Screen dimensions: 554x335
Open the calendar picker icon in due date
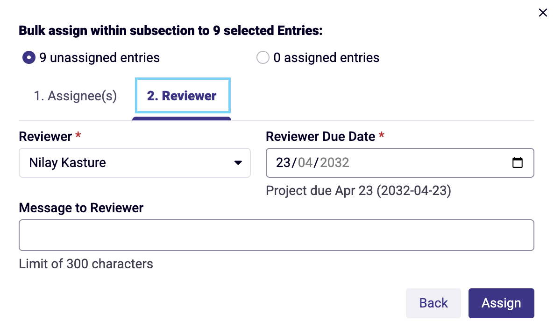pyautogui.click(x=517, y=162)
